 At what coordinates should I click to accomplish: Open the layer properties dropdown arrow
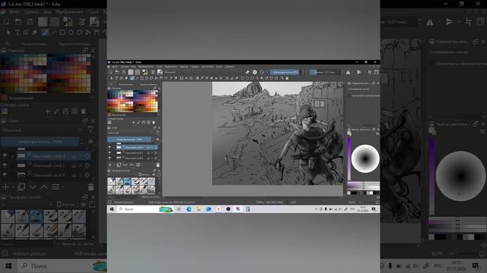142,165
